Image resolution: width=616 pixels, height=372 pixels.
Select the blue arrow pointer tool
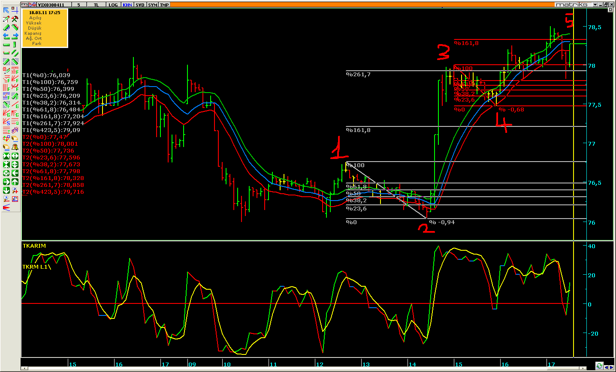tap(6, 10)
